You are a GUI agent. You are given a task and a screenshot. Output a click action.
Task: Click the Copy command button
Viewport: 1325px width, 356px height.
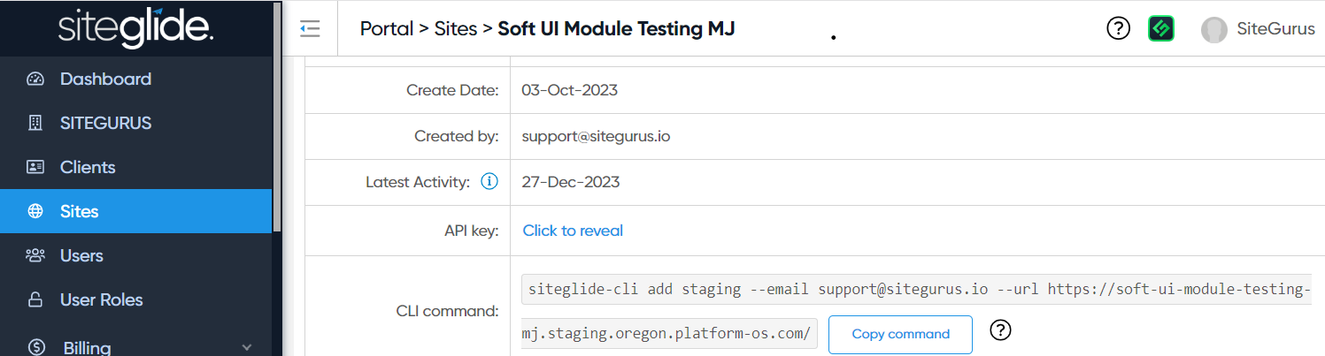tap(900, 335)
